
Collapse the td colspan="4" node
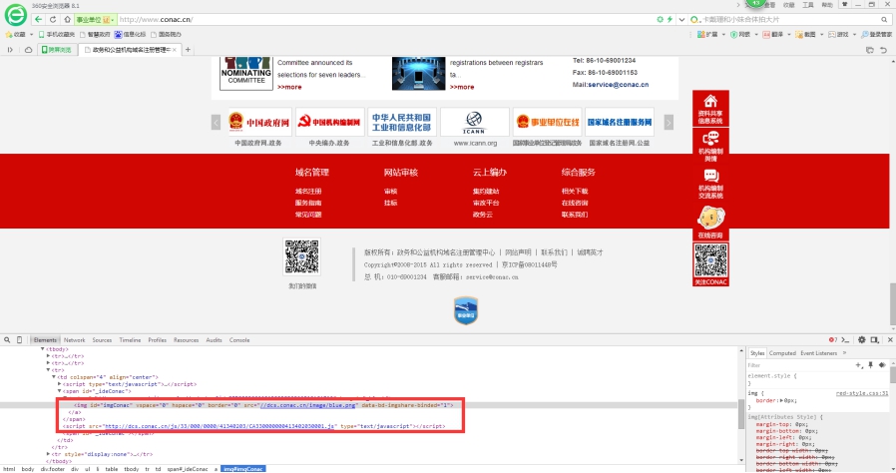pyautogui.click(x=54, y=377)
